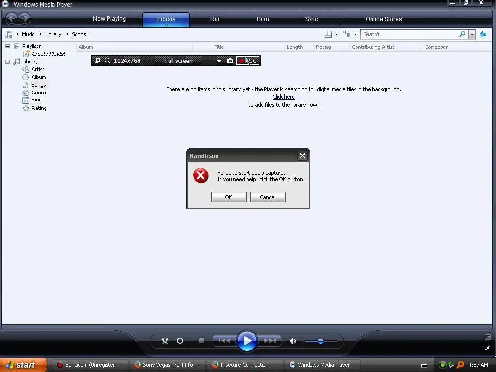This screenshot has height=372, width=496.
Task: Click the Previous track button
Action: point(224,341)
